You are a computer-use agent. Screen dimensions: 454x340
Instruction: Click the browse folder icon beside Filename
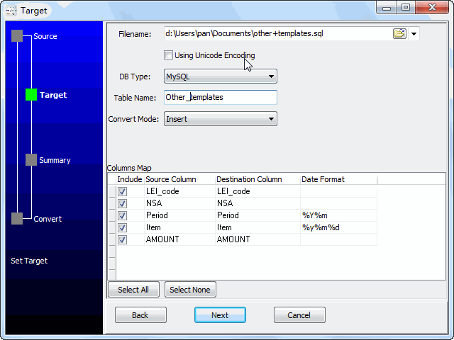[399, 33]
